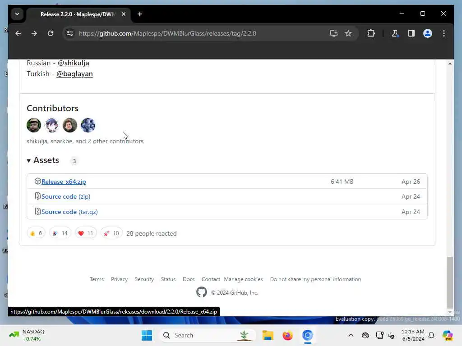Viewport: 462px width, 346px height.
Task: Select the Release 2.2.0 Maplespe tab
Action: click(79, 14)
